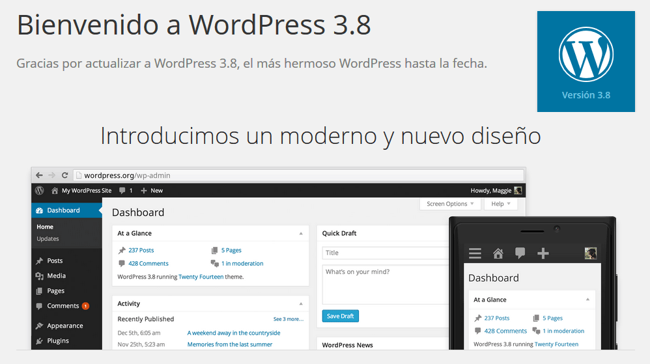
Task: Open Memories from the last summer post
Action: click(230, 344)
